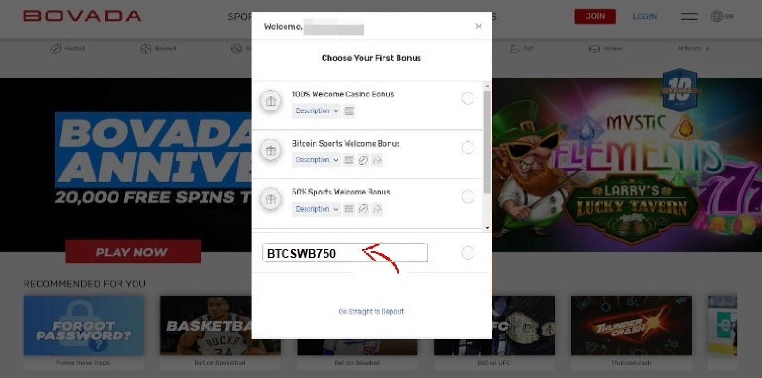Click the gift icon beside 50% Sports Welcome Bonus
Screen dimensions: 762x378
(270, 199)
